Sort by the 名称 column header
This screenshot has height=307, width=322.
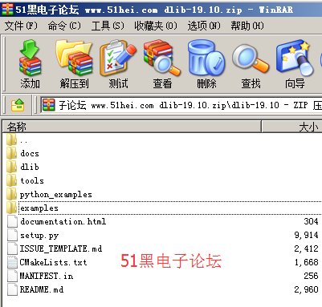(132, 127)
